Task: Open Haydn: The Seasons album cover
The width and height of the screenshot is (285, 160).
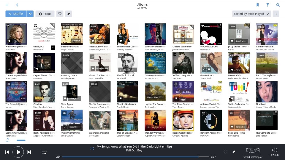Action: tap(155, 92)
